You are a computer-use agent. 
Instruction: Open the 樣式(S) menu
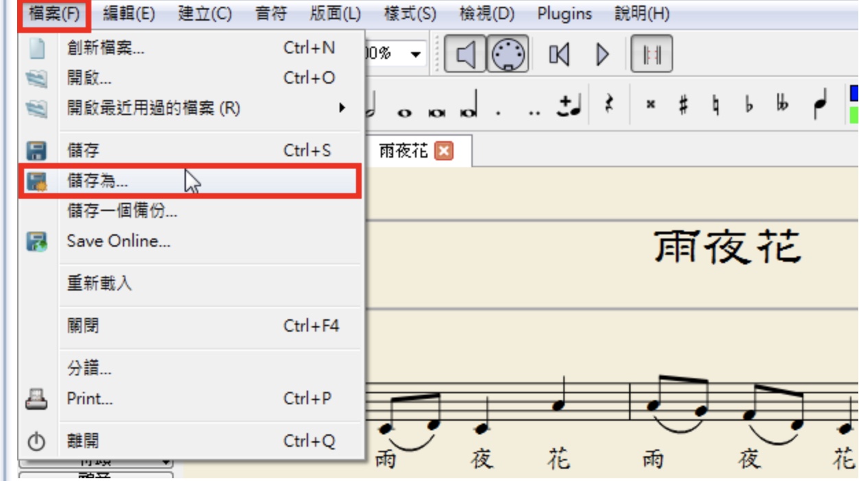(410, 14)
